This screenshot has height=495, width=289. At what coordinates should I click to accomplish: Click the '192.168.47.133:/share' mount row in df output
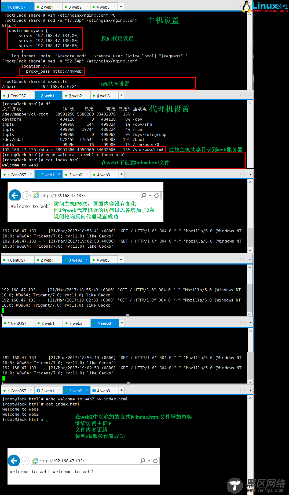click(83, 150)
